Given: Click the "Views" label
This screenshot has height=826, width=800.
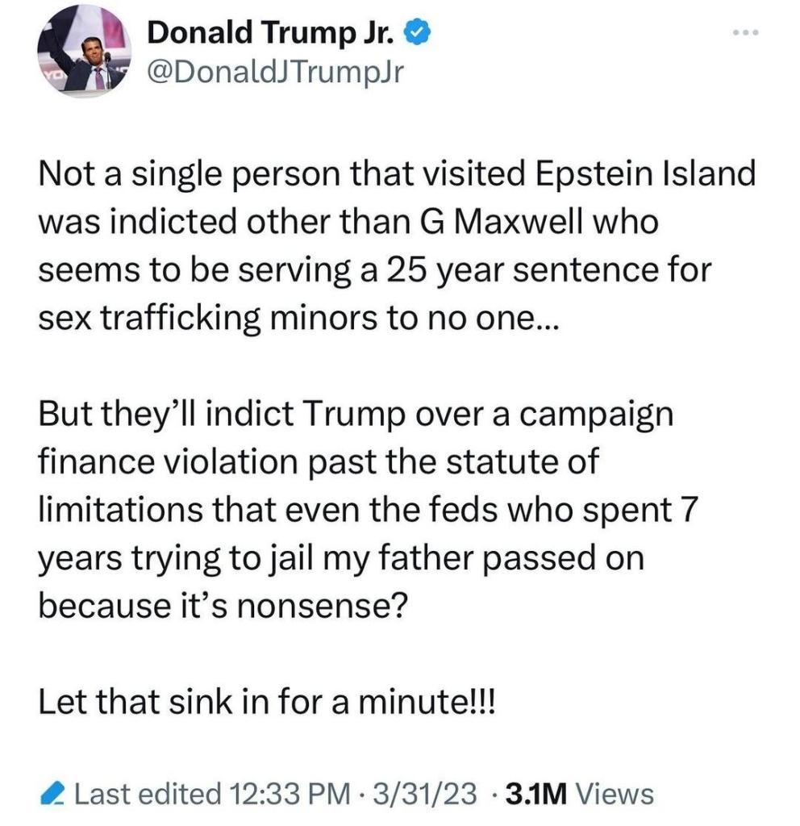Looking at the screenshot, I should [x=616, y=795].
